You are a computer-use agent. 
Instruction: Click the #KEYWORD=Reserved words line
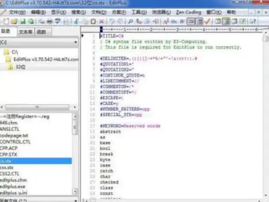pos(130,126)
